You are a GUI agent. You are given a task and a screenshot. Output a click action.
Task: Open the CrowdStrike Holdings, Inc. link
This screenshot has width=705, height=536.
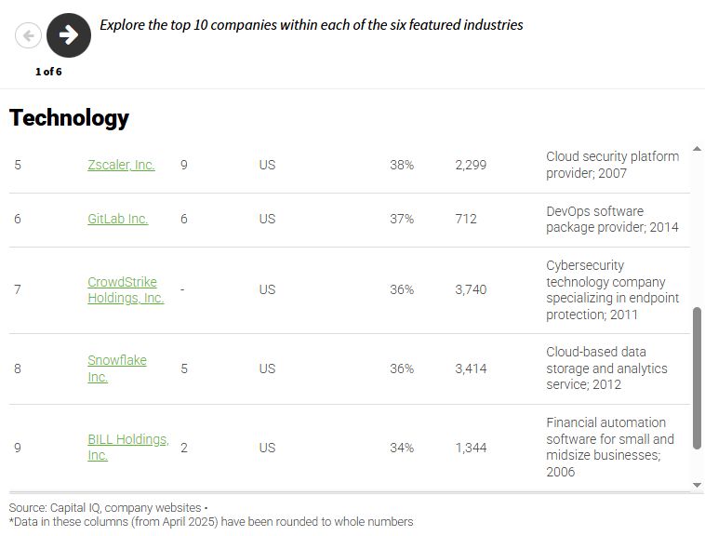pyautogui.click(x=126, y=289)
